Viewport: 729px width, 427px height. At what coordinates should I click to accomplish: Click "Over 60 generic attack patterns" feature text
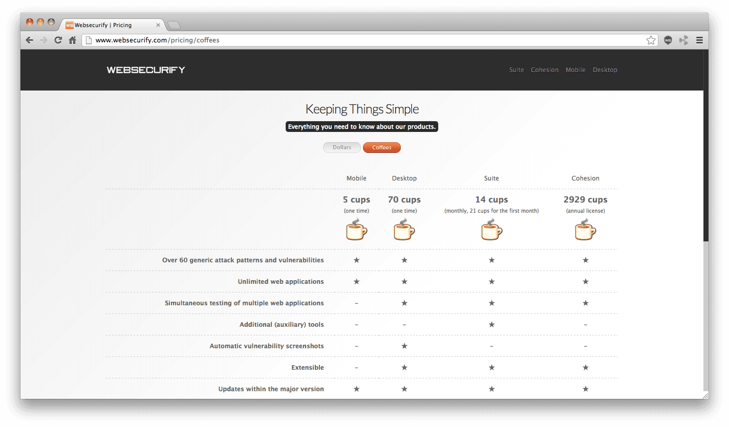[243, 260]
